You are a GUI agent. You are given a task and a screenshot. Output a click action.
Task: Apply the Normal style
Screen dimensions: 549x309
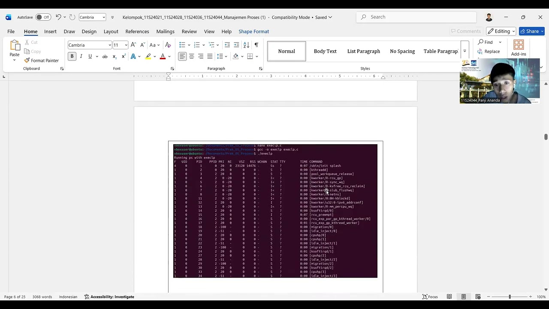pyautogui.click(x=287, y=51)
